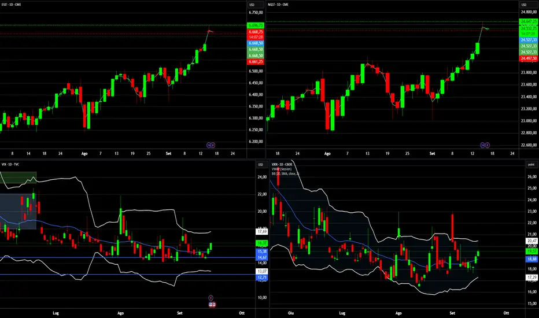Open the VIX 1D TVC symbol title
This screenshot has width=539, height=318.
coord(10,164)
